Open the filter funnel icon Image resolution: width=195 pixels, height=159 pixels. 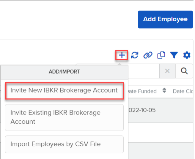[174, 55]
